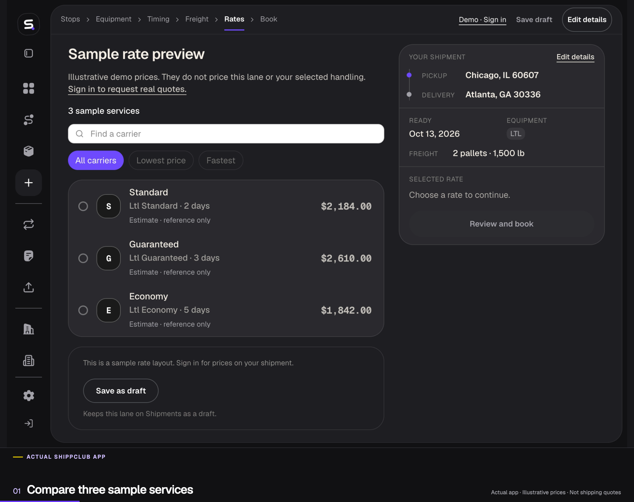Open the route path icon in sidebar

(28, 120)
